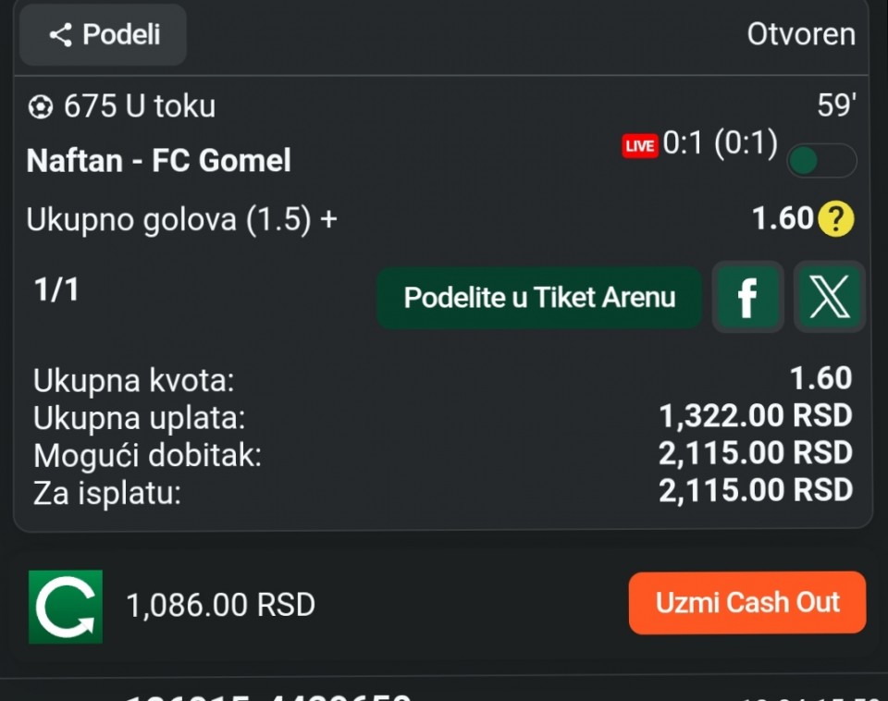Click the share icon in the Podeli button
The height and width of the screenshot is (701, 888).
61,35
